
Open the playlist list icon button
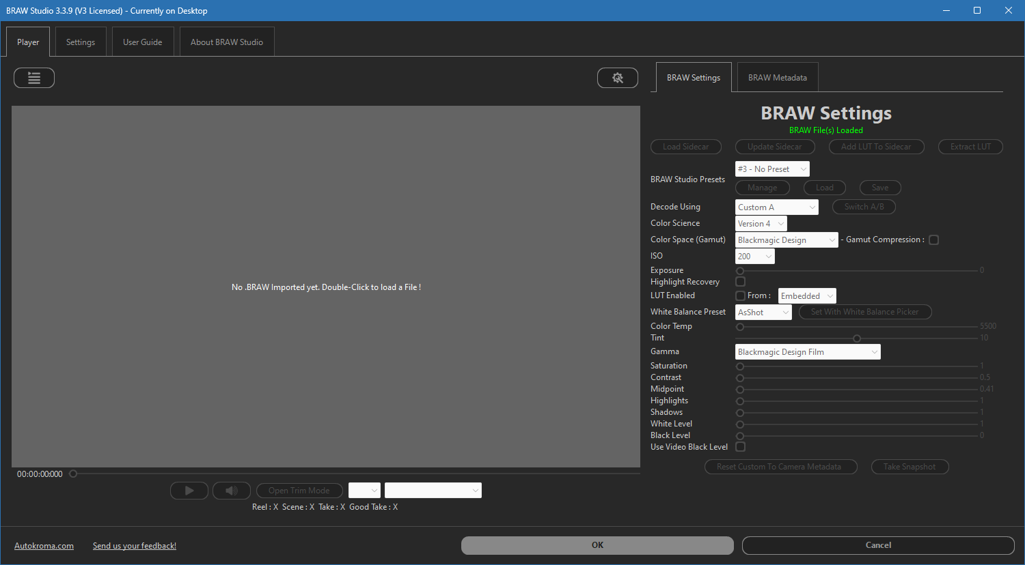click(x=34, y=78)
